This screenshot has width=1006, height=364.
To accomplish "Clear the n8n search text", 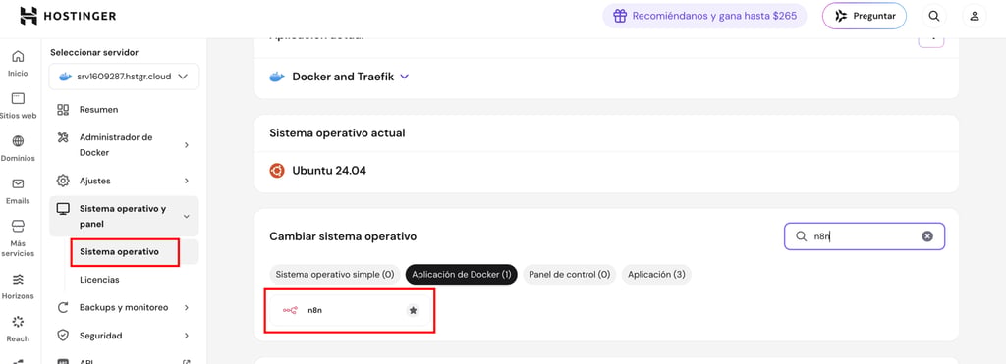I will pyautogui.click(x=927, y=236).
